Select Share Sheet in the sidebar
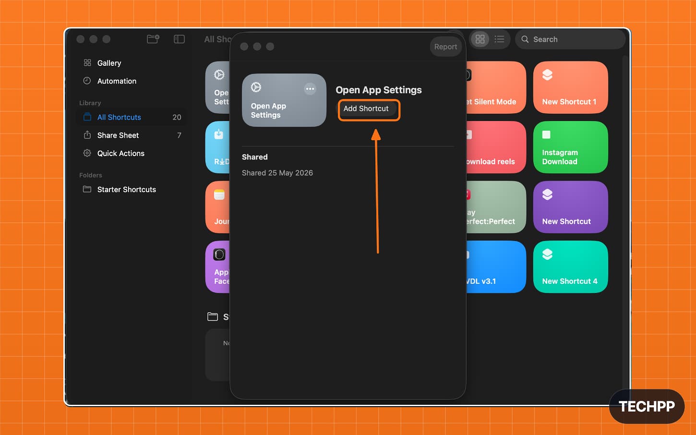The height and width of the screenshot is (435, 696). pyautogui.click(x=131, y=135)
